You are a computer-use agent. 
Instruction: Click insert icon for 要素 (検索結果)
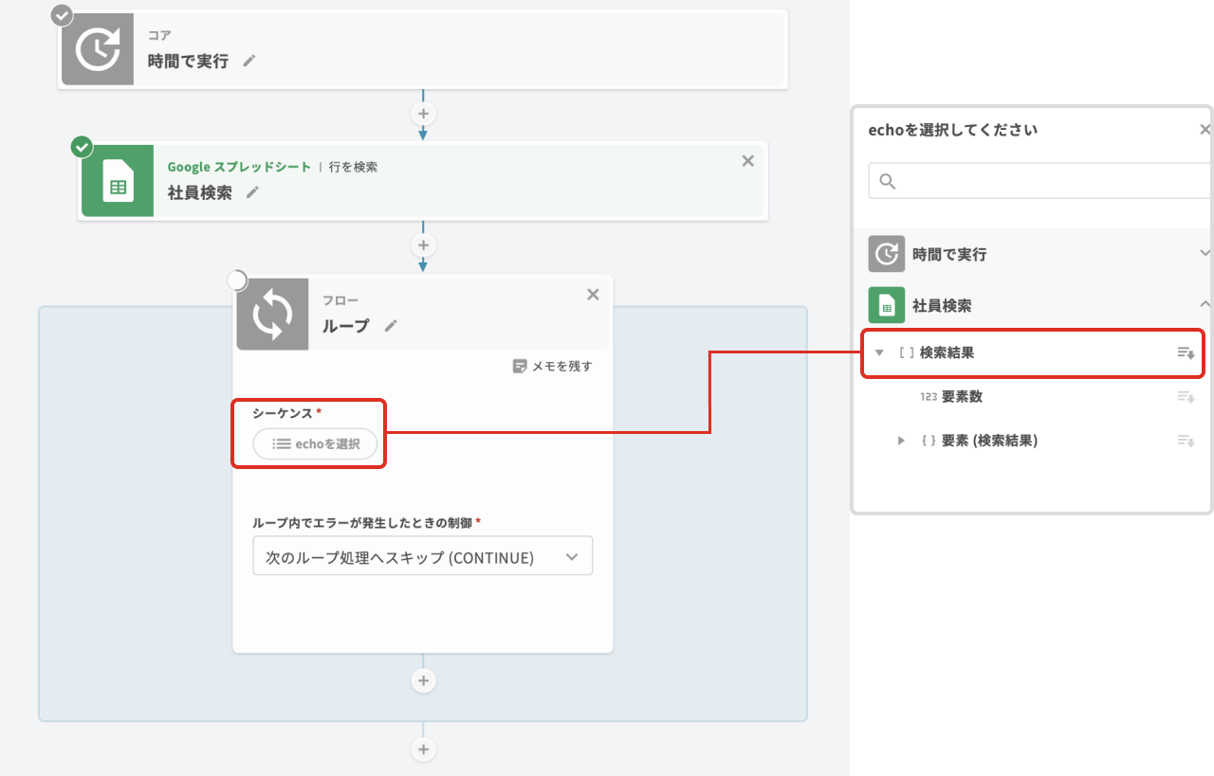coord(1185,441)
